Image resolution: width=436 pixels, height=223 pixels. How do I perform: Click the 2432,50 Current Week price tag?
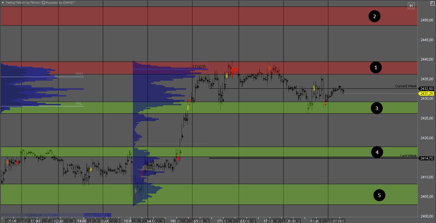[x=427, y=89]
